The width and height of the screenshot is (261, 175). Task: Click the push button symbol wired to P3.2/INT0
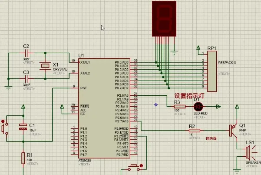tap(134, 168)
